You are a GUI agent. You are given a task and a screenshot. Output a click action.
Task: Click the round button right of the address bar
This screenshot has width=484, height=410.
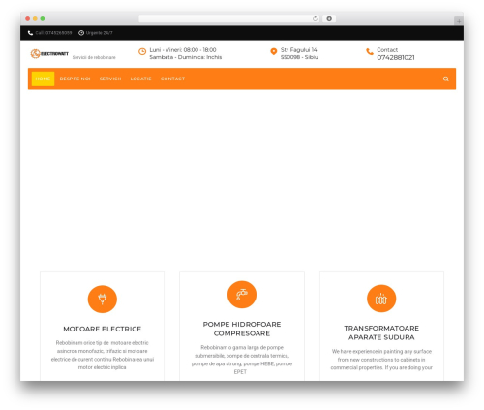(329, 18)
